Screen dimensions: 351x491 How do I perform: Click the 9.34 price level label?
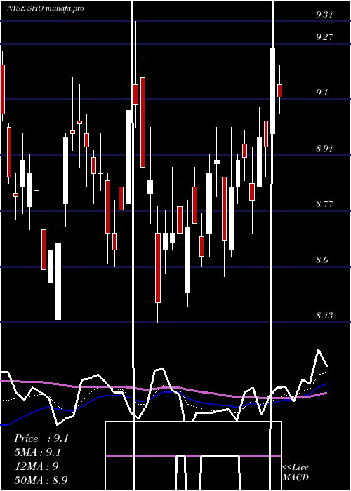pyautogui.click(x=324, y=15)
